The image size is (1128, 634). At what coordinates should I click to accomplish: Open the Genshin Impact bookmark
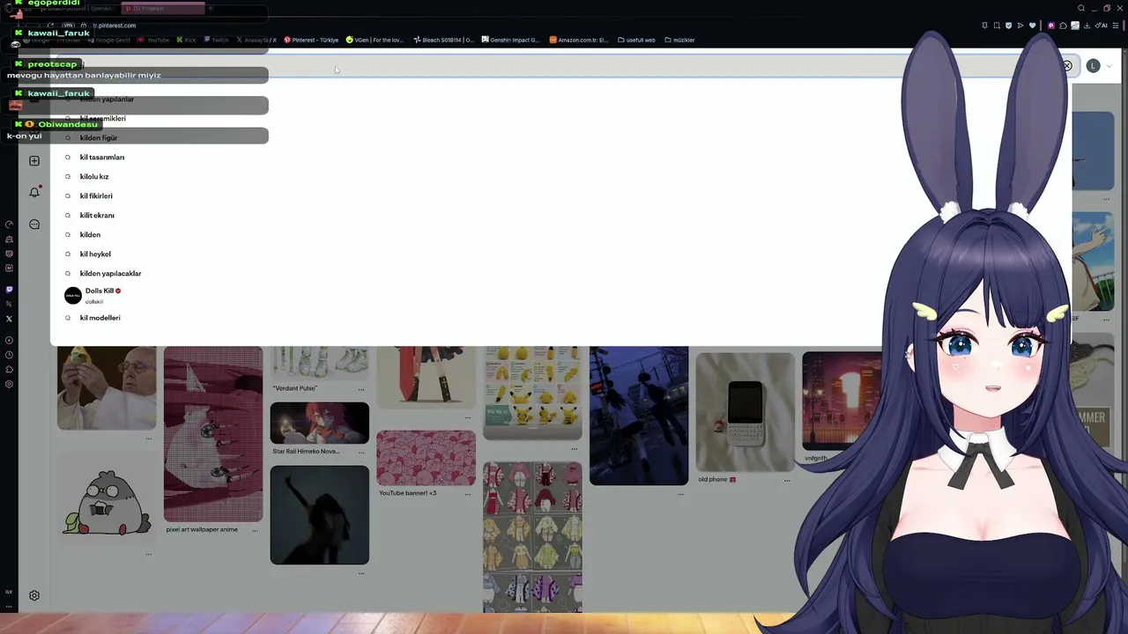[x=510, y=40]
